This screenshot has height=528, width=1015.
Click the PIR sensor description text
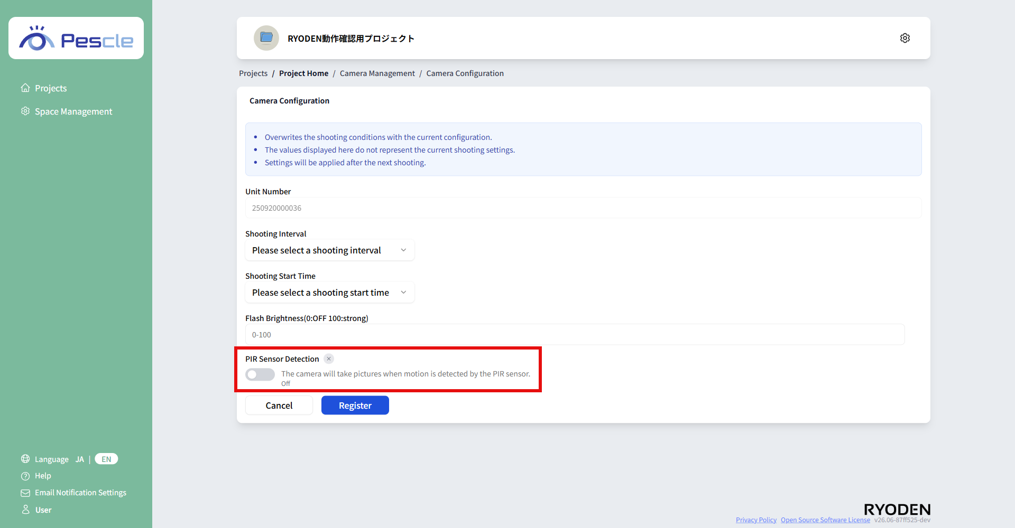(405, 374)
